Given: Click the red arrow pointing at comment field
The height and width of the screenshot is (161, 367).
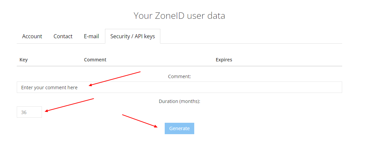Looking at the screenshot, I should point(115,78).
